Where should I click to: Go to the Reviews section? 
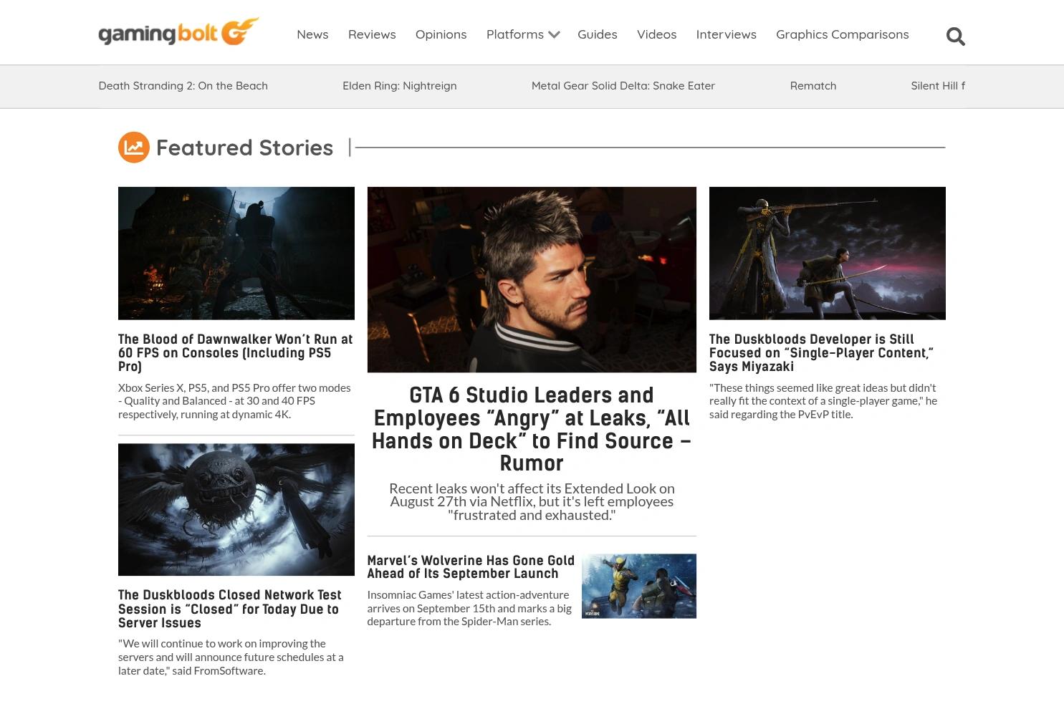tap(372, 34)
